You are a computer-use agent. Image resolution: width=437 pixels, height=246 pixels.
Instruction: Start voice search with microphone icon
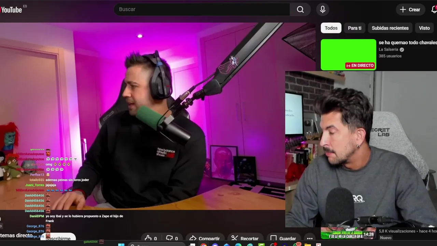[x=323, y=9]
